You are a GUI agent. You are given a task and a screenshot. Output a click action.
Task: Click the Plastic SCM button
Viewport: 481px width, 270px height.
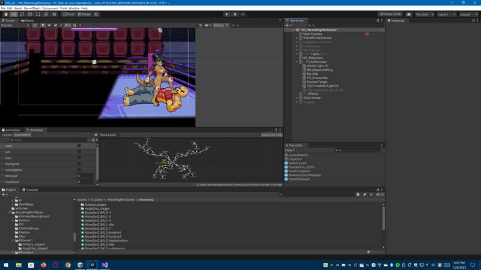coord(390,14)
